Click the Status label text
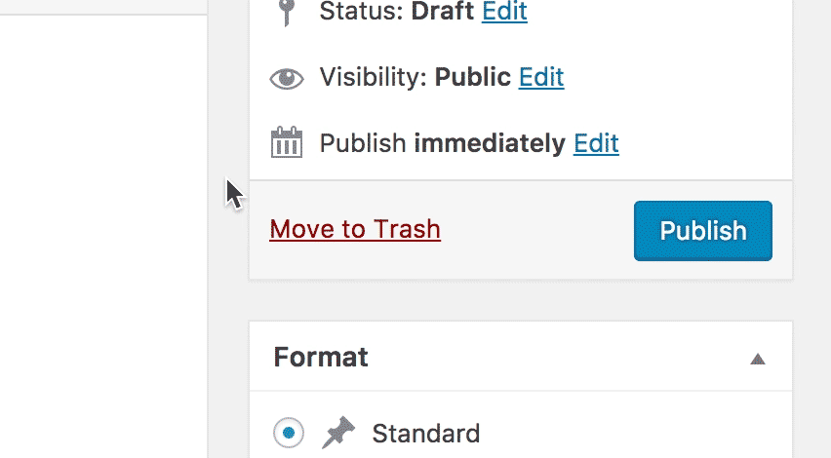This screenshot has height=458, width=831. pos(363,11)
